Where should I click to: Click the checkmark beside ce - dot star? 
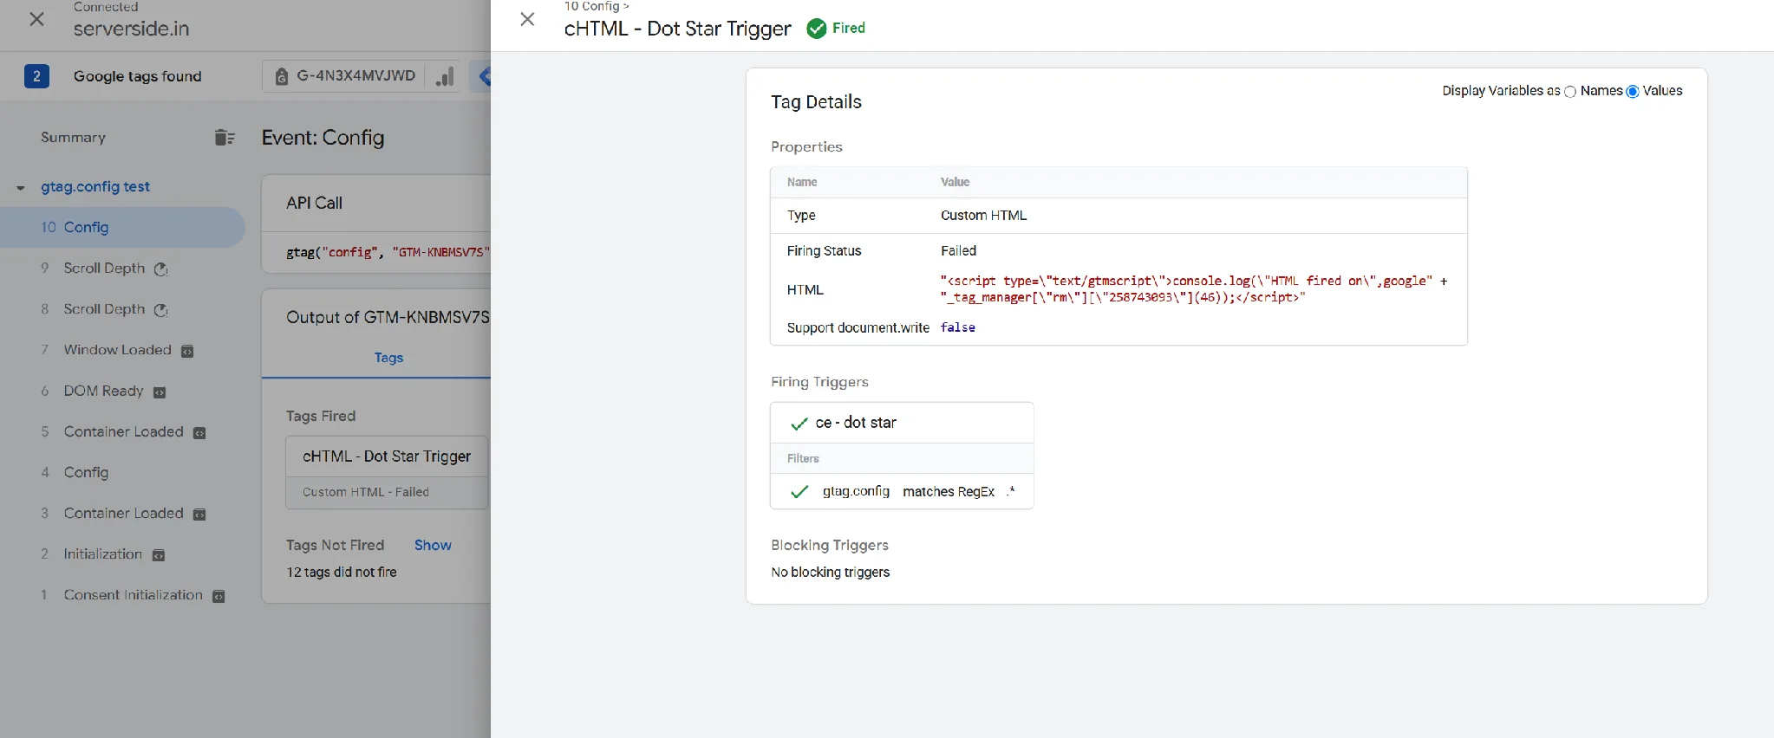point(799,424)
